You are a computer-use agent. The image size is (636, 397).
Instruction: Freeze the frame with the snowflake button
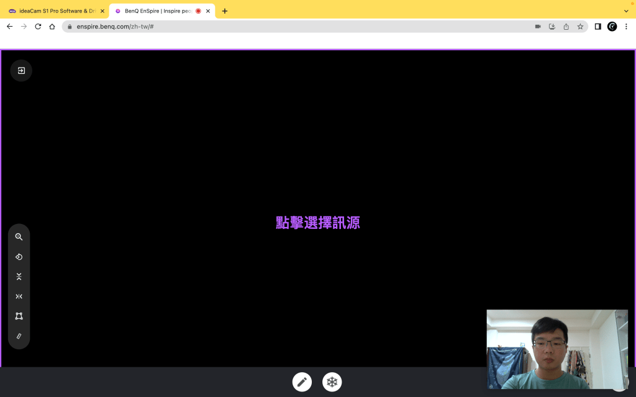tap(332, 382)
